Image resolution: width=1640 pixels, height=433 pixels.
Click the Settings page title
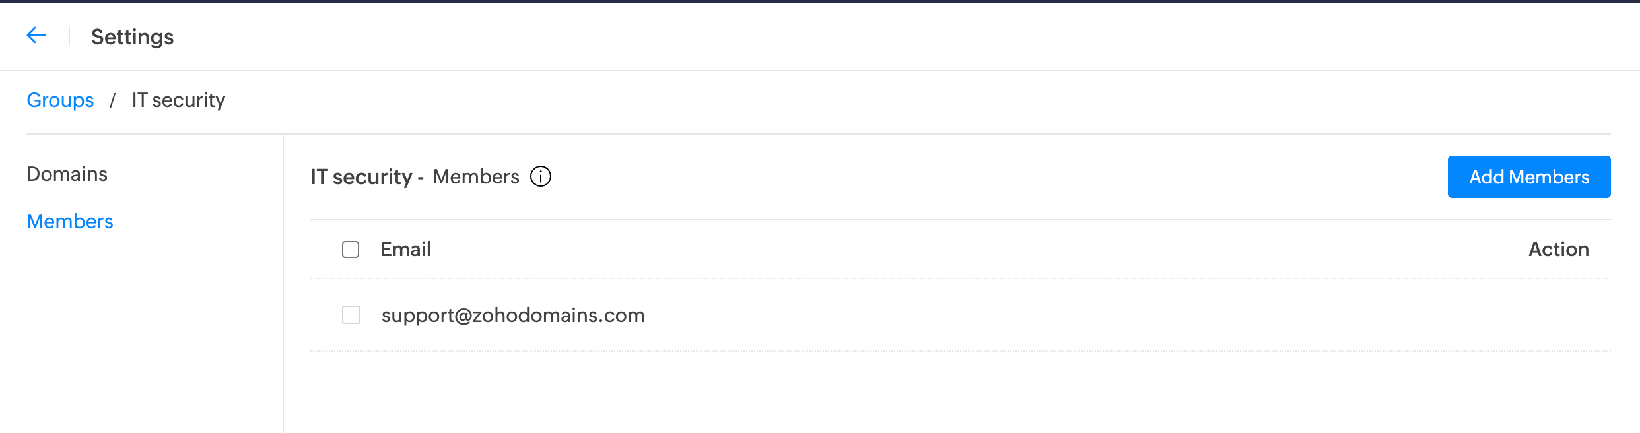click(x=132, y=37)
